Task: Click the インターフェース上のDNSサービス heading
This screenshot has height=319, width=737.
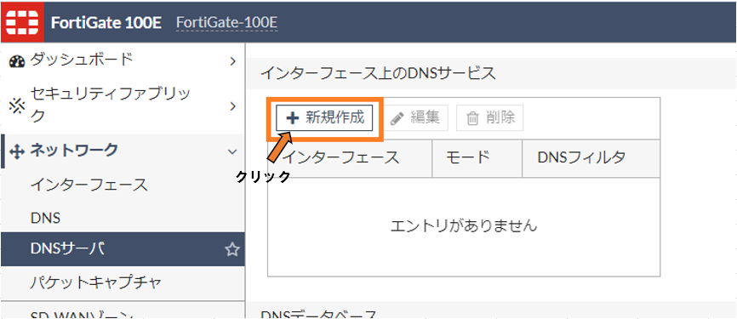Action: [378, 73]
